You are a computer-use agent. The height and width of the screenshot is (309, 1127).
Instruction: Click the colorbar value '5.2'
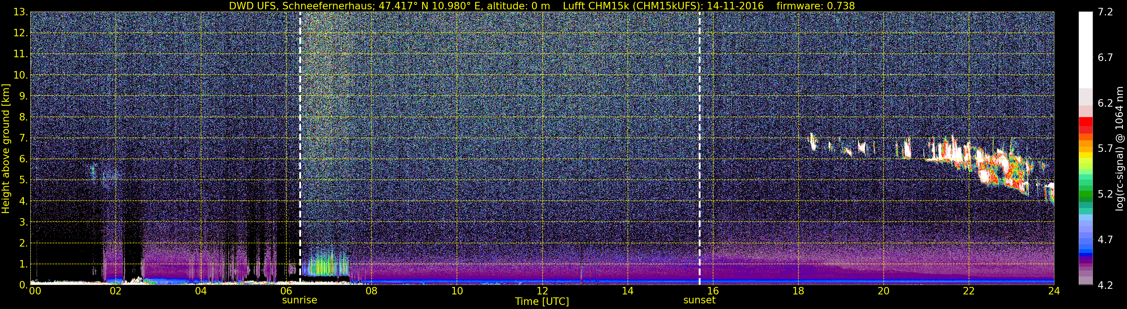tap(1105, 194)
